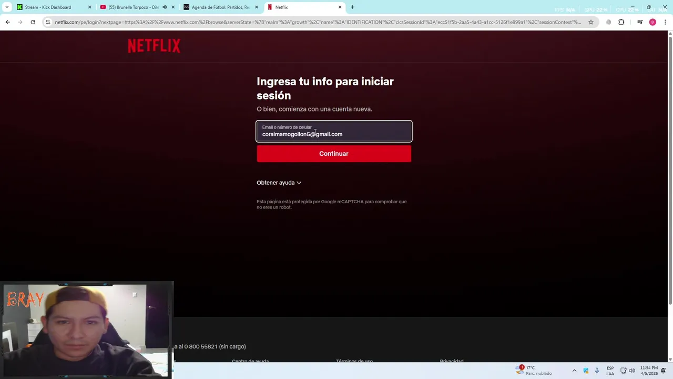Click the 0 800 55821 phone number
673x379 pixels.
[200, 346]
